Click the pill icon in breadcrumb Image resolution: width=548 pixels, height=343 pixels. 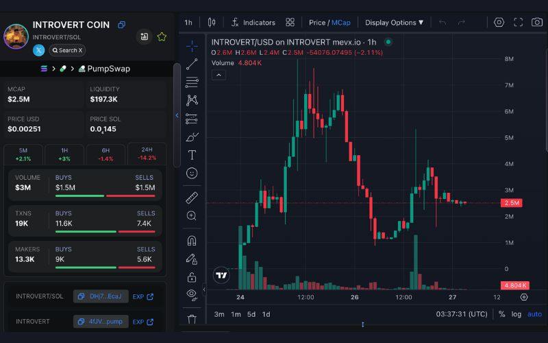tap(63, 69)
